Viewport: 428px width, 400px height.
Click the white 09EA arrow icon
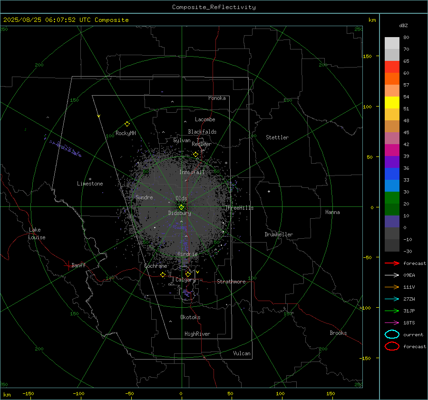[392, 275]
